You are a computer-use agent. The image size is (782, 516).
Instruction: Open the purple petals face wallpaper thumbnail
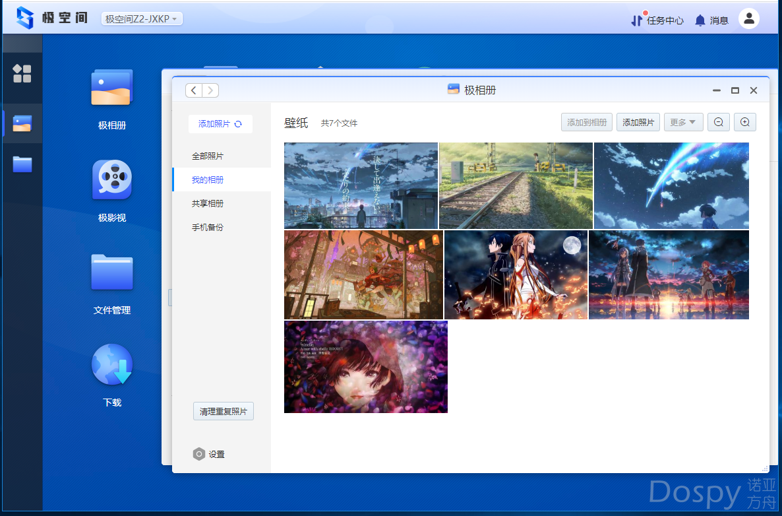tap(366, 367)
